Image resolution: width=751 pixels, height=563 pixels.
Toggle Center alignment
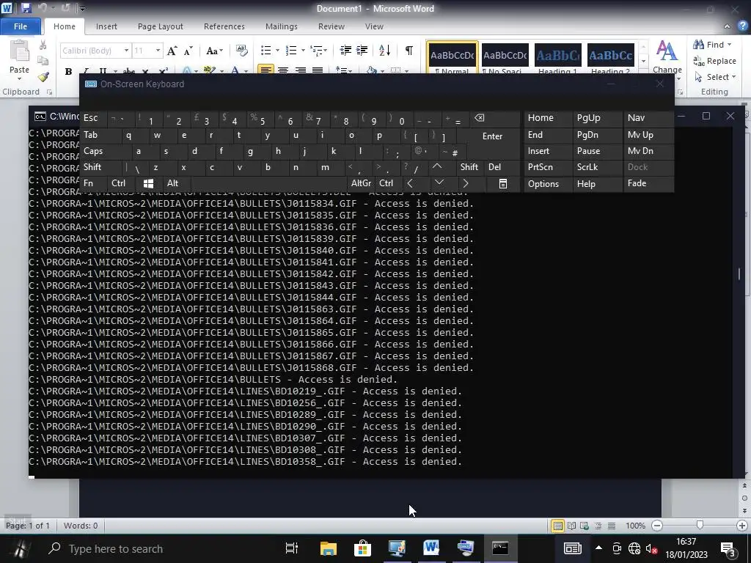tap(283, 70)
